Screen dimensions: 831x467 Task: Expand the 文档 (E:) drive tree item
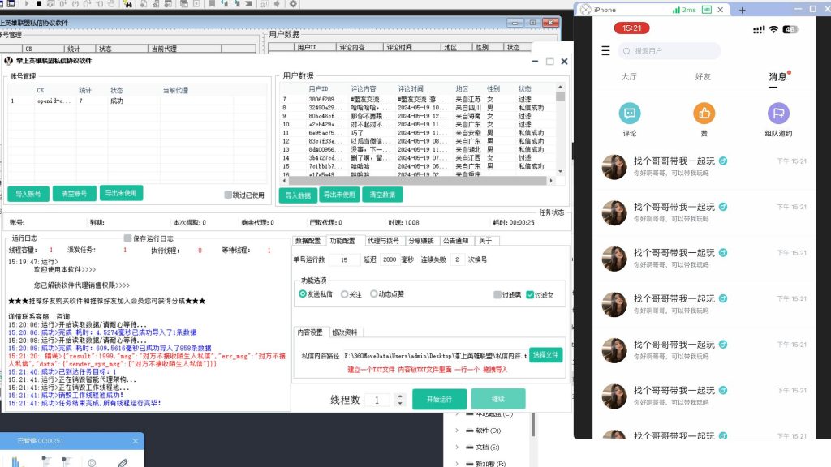coord(457,448)
